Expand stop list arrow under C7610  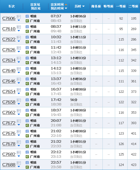click(19, 31)
